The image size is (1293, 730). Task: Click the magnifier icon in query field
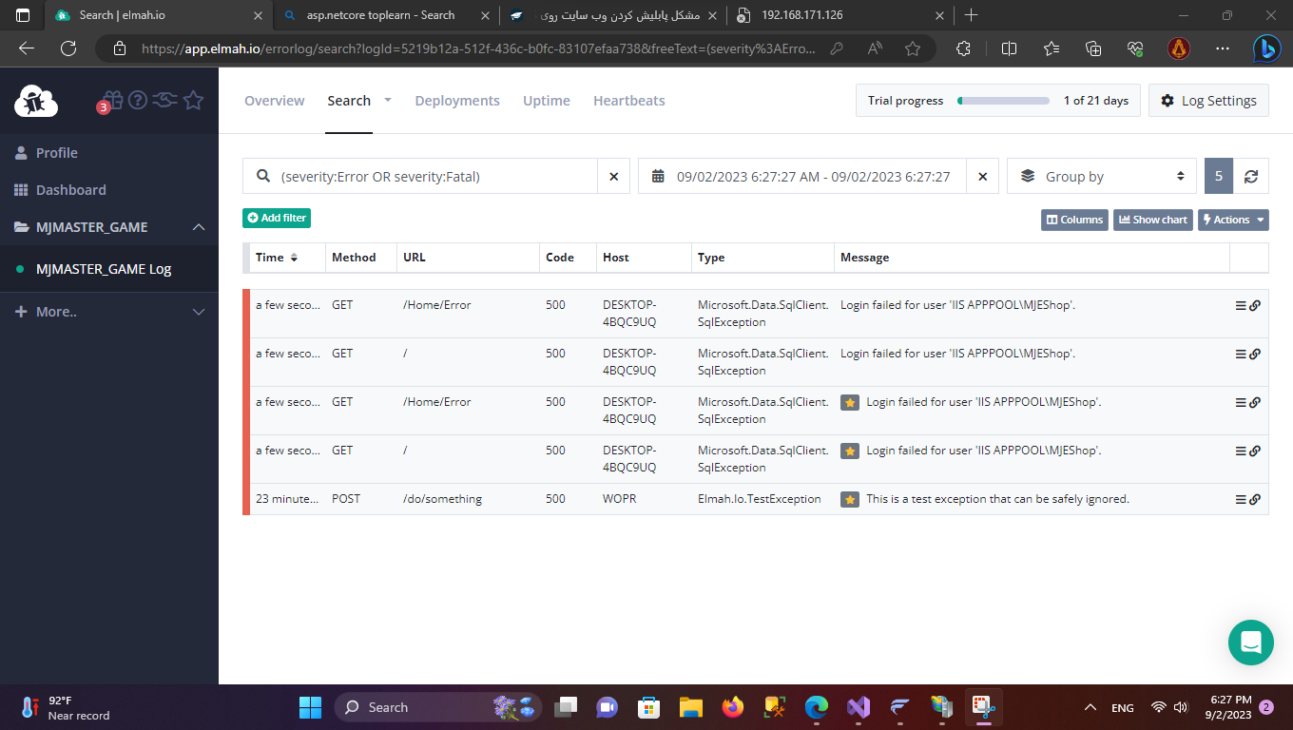coord(263,176)
